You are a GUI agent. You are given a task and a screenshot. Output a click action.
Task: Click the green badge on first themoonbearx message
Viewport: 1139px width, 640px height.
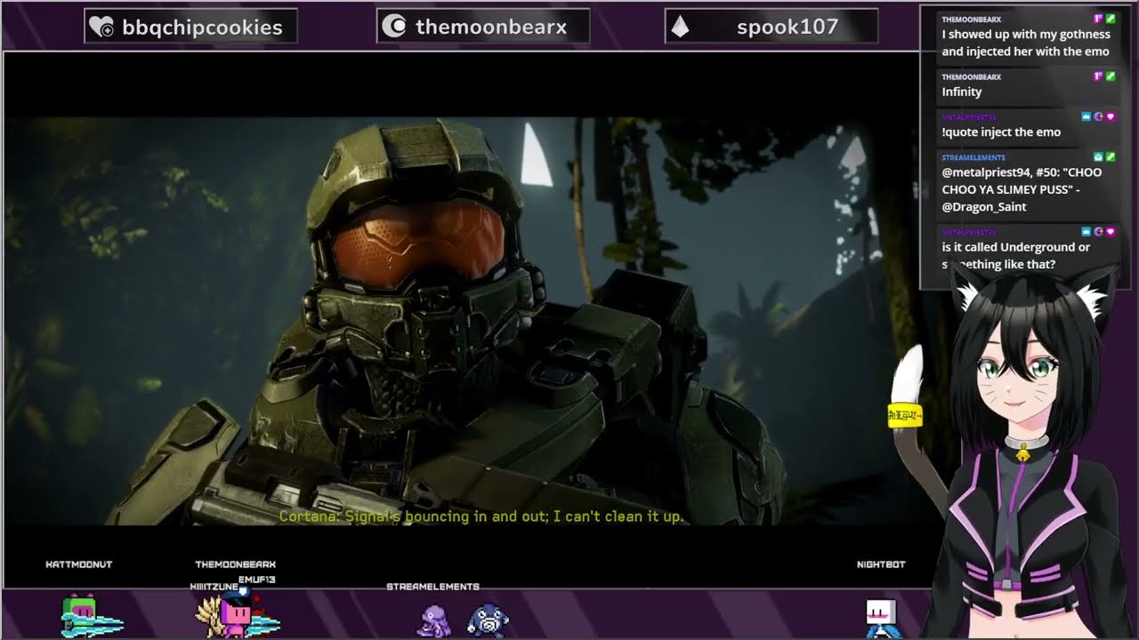[1111, 19]
